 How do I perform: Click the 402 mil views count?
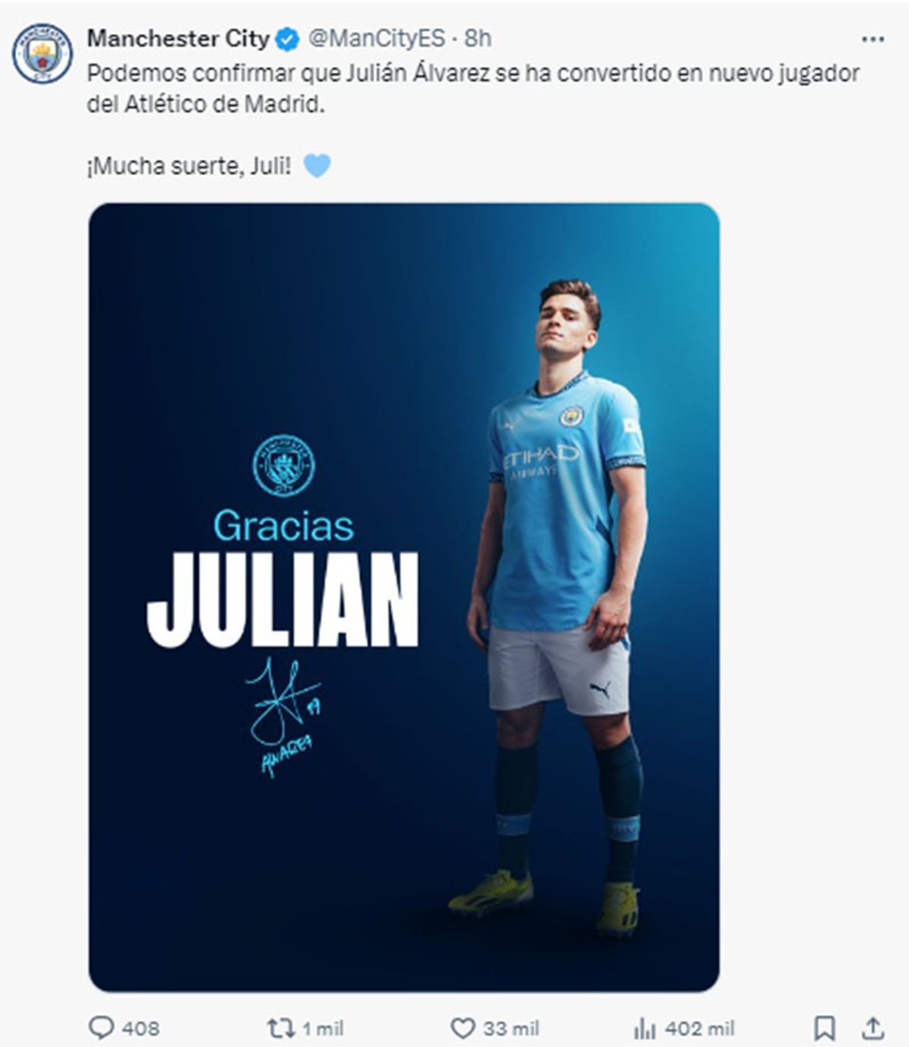[699, 1028]
